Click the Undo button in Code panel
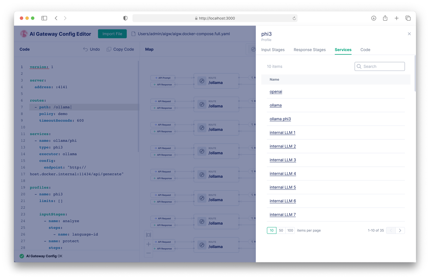 pos(92,49)
